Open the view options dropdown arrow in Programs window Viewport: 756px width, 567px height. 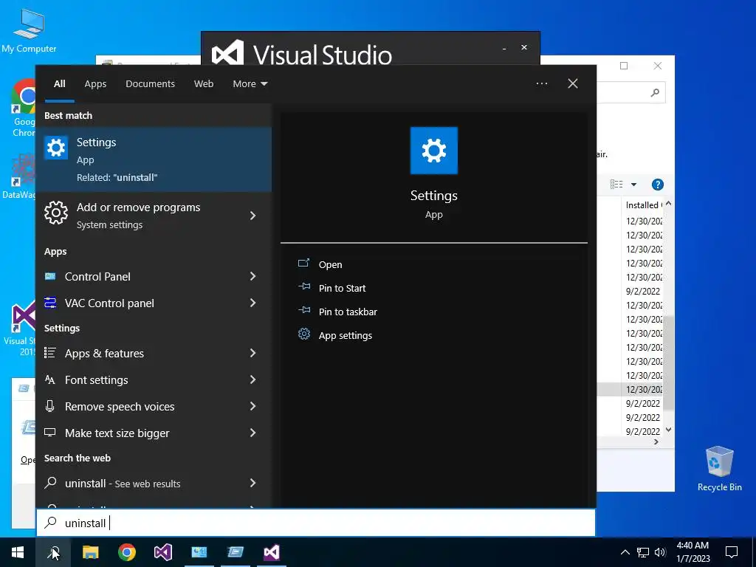(x=633, y=184)
